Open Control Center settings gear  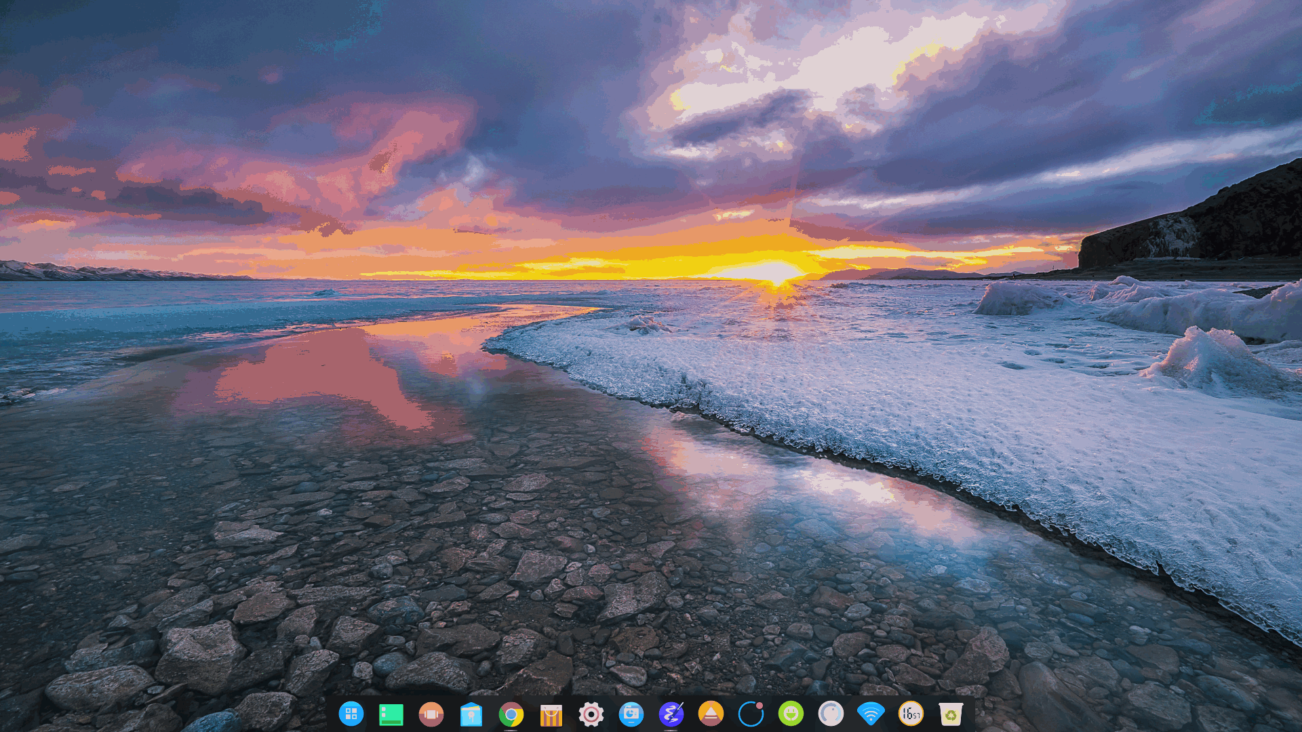coord(591,714)
